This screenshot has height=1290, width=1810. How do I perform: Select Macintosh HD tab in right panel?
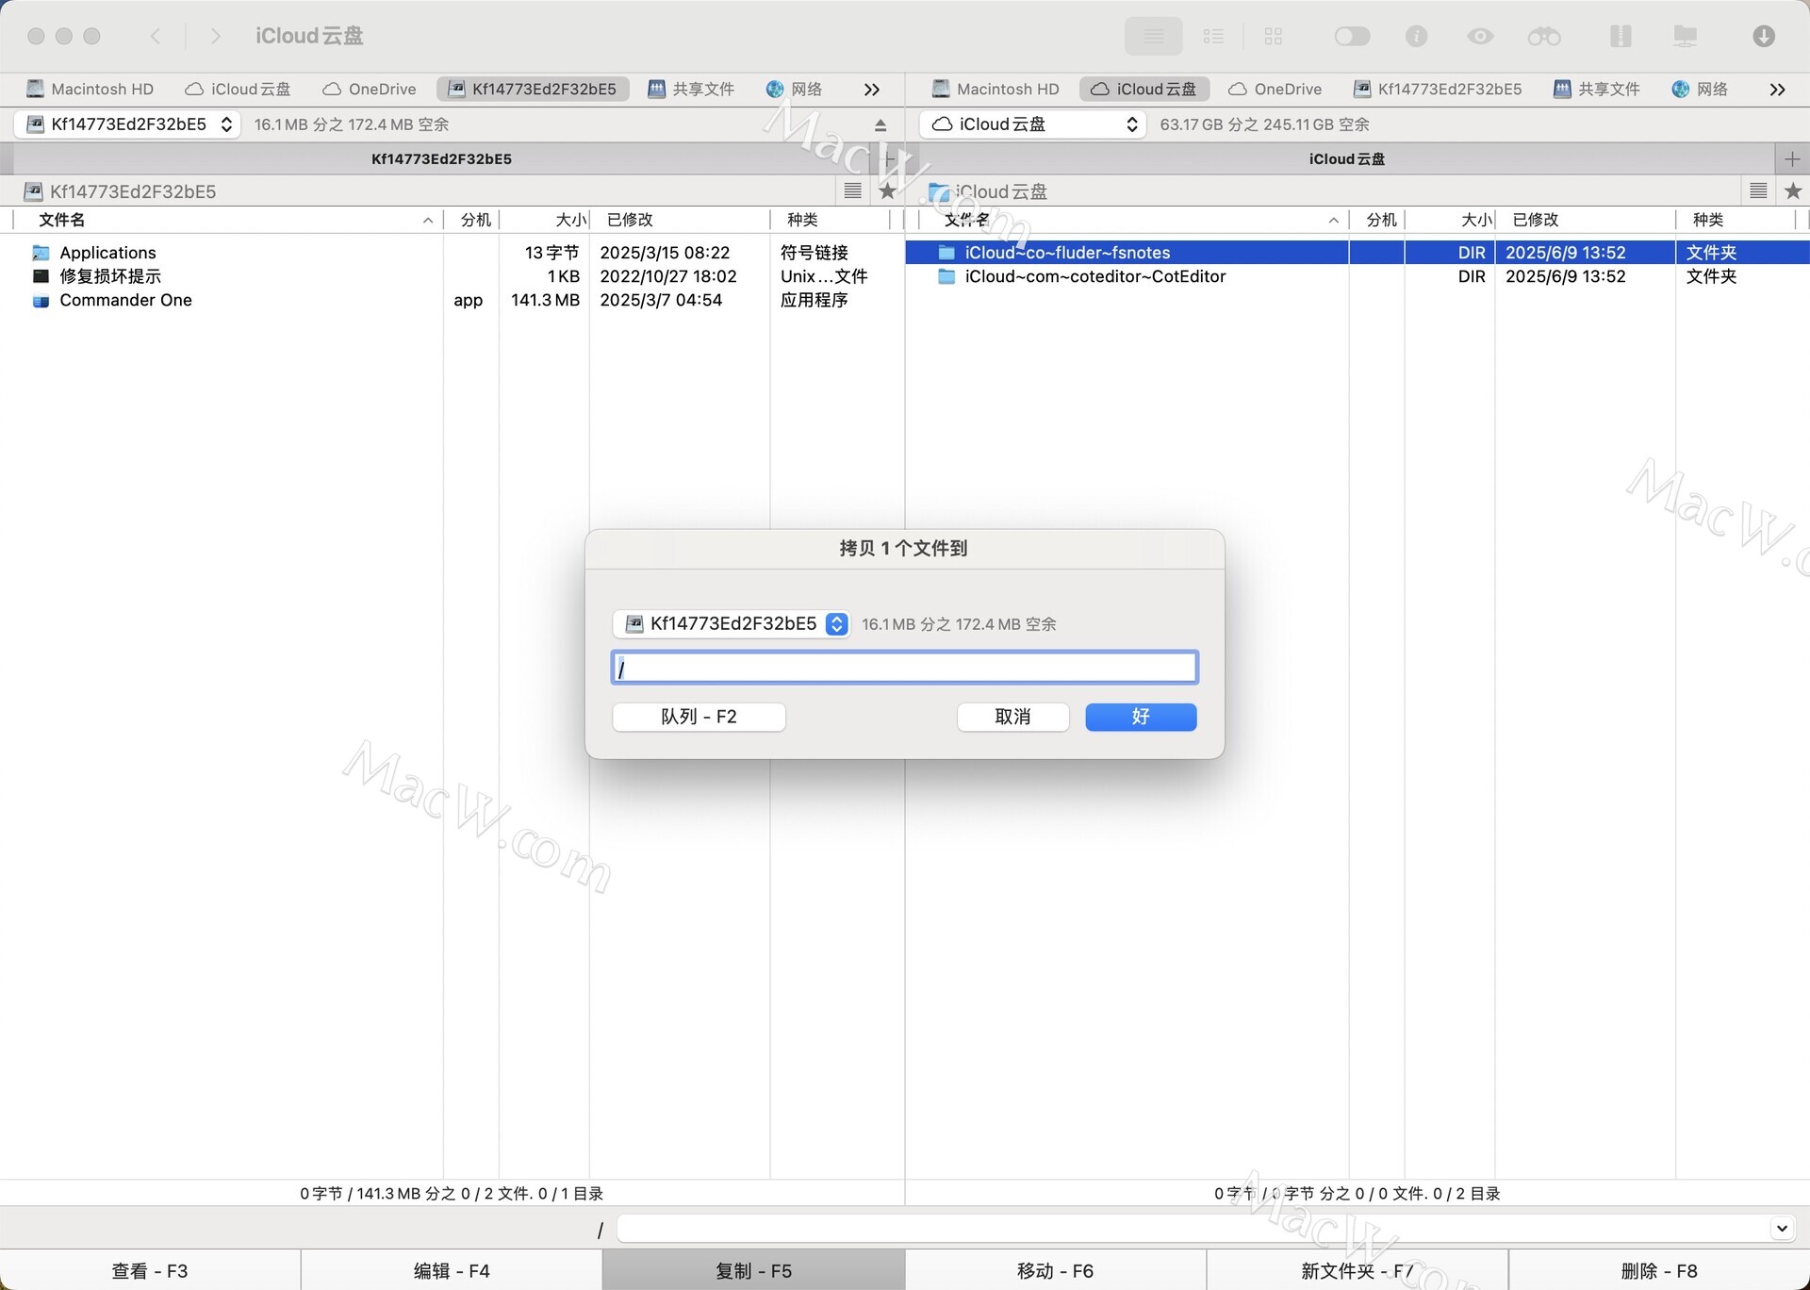[995, 89]
